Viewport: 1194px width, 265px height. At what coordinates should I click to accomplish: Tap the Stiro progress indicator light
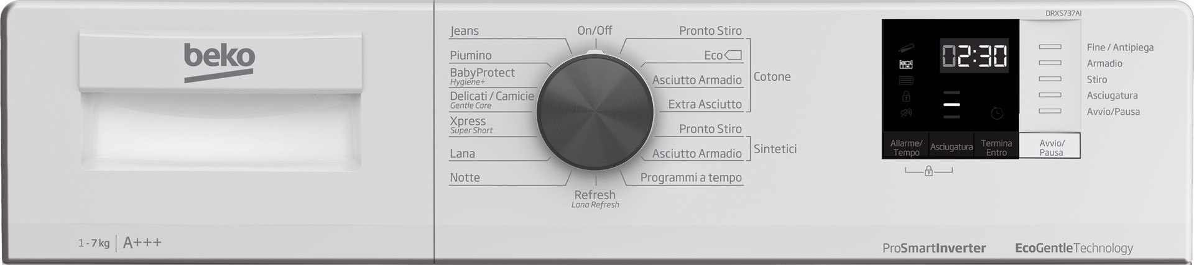coord(1050,79)
